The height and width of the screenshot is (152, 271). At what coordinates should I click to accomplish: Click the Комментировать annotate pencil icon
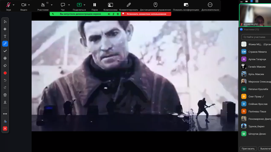[x=129, y=5]
